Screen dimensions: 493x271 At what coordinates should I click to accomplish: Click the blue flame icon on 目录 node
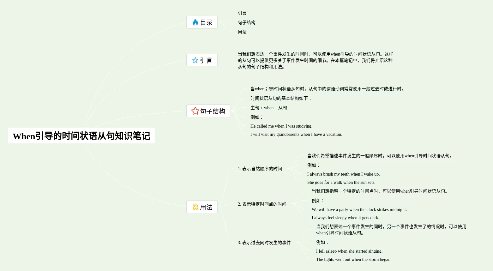(x=195, y=22)
